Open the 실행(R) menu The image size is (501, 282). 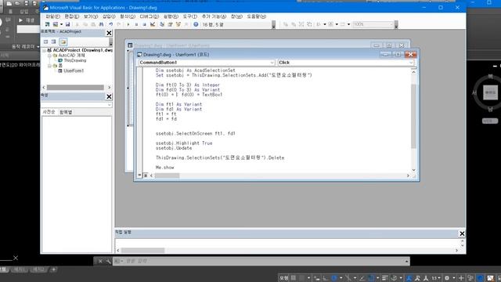[x=171, y=16]
